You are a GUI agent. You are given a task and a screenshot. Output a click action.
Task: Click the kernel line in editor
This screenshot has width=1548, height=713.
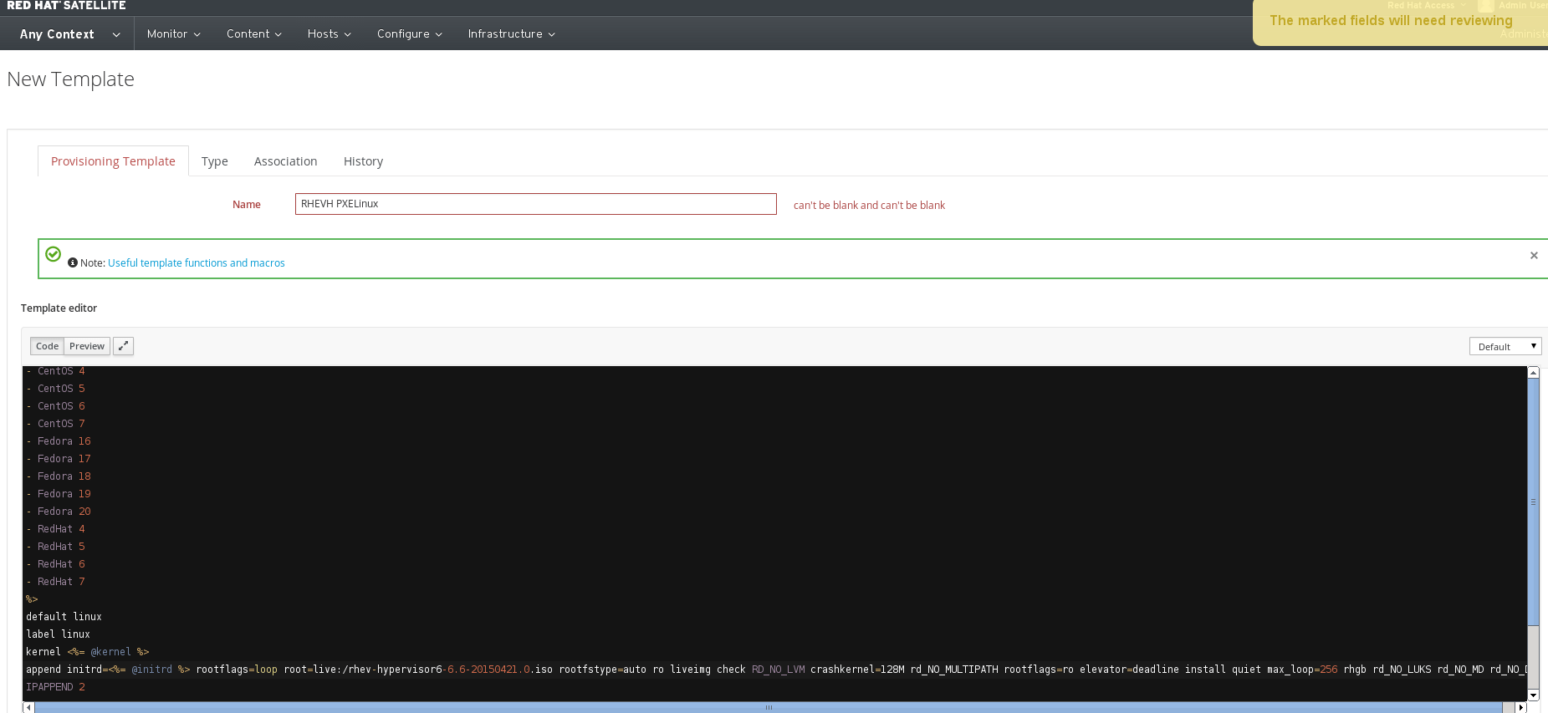[x=87, y=652]
